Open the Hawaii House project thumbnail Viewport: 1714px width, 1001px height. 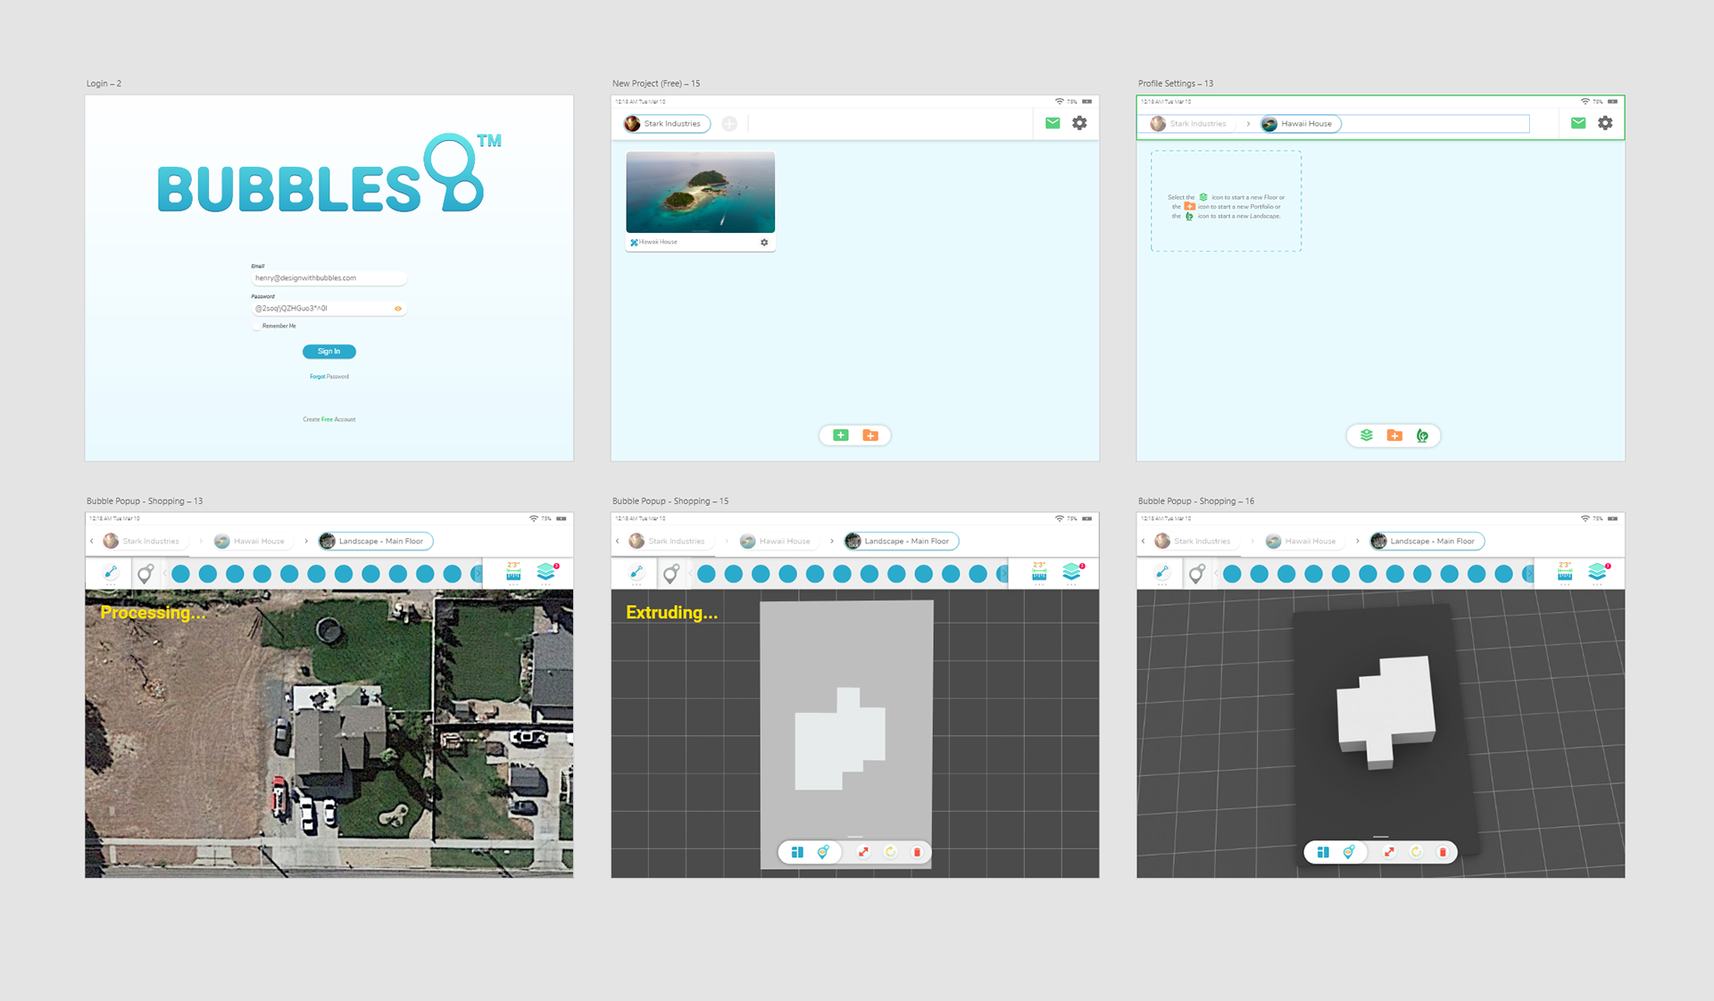[x=700, y=192]
